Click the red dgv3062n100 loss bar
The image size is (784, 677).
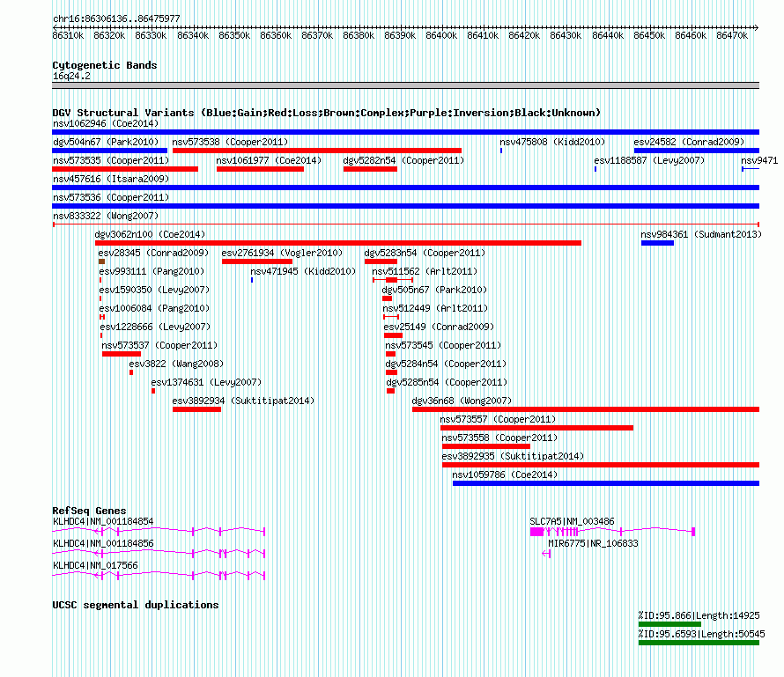click(x=338, y=243)
